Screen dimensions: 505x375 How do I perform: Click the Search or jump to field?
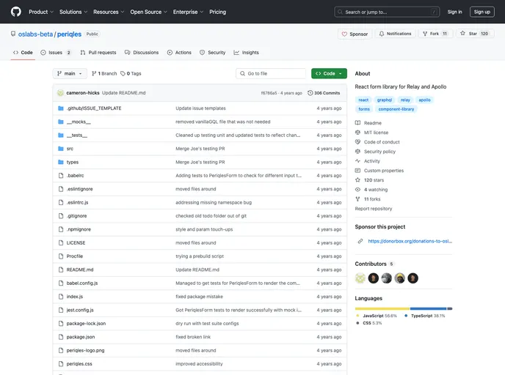(387, 12)
